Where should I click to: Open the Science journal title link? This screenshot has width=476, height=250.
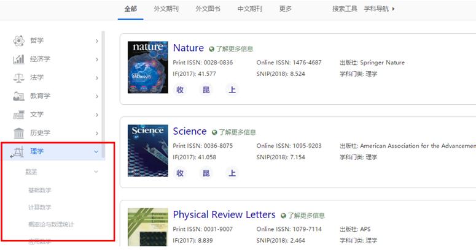pyautogui.click(x=190, y=131)
